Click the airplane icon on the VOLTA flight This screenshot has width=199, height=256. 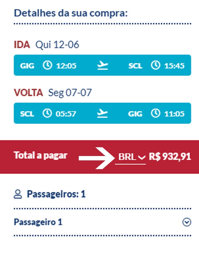(102, 113)
